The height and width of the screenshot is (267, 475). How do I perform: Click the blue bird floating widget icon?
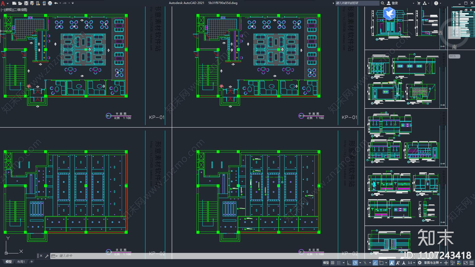pyautogui.click(x=389, y=14)
